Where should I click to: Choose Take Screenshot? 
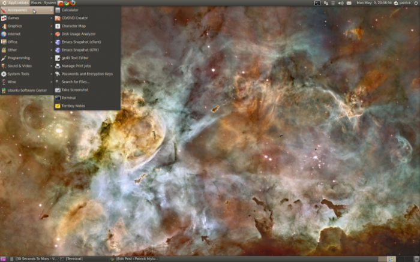coord(87,90)
